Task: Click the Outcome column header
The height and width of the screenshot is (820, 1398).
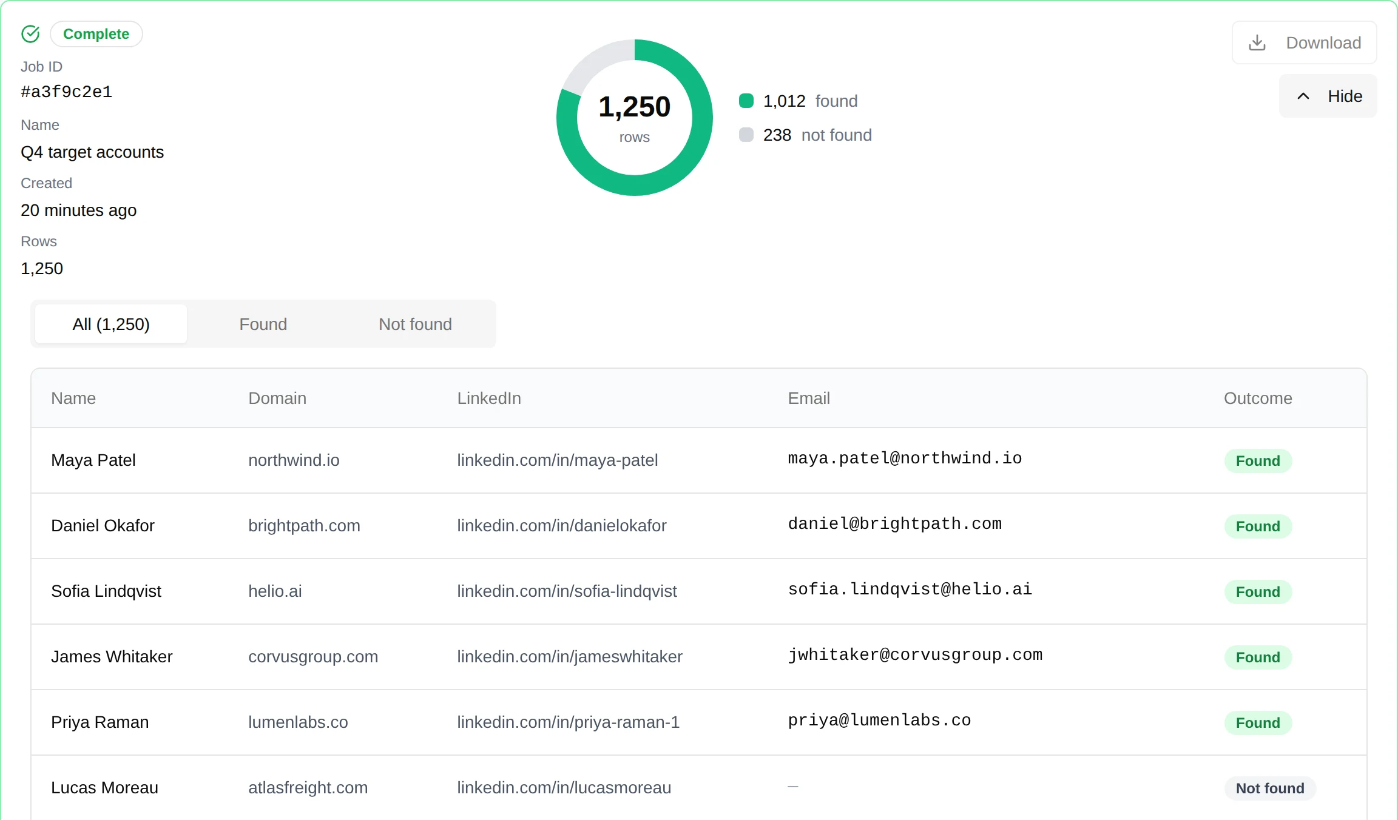Action: point(1258,398)
